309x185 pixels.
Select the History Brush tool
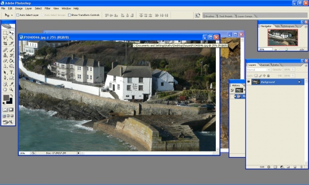click(x=11, y=55)
